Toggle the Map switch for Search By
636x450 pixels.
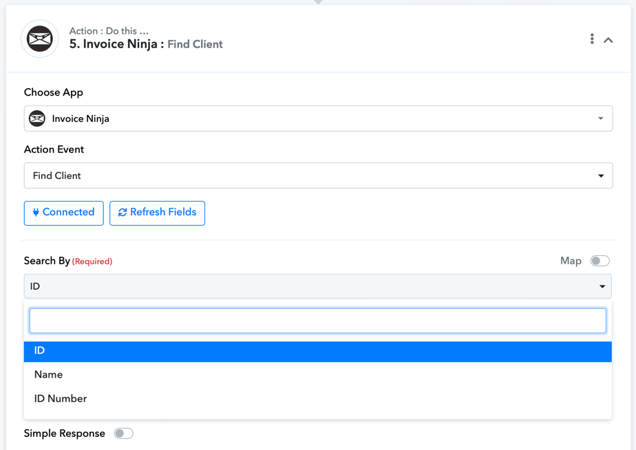[600, 261]
